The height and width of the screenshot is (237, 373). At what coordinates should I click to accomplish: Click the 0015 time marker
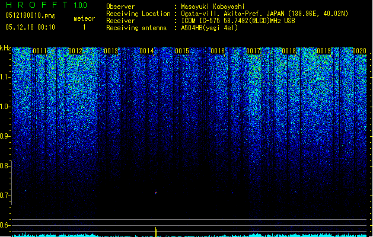[182, 51]
